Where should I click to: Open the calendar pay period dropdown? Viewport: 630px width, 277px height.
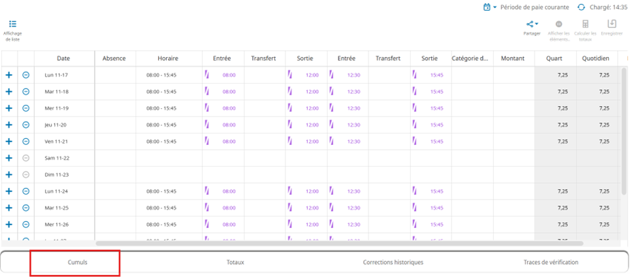(490, 7)
